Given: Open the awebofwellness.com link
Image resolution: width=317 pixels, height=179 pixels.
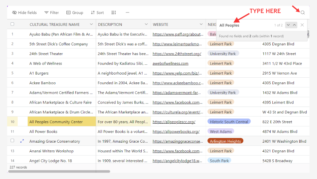Looking at the screenshot, I should (x=170, y=63).
